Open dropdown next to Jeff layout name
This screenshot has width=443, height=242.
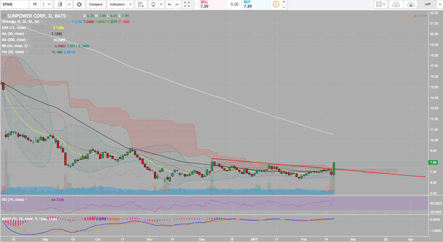(x=440, y=4)
